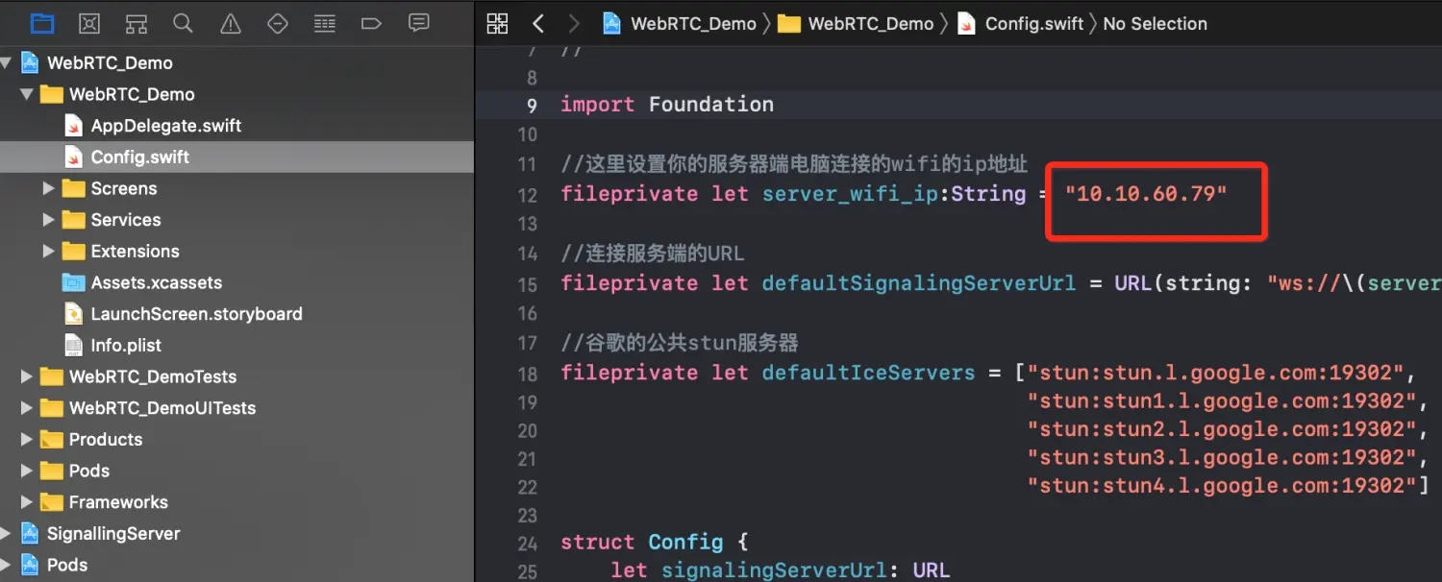
Task: Select the Extensions folder row
Action: tap(236, 252)
